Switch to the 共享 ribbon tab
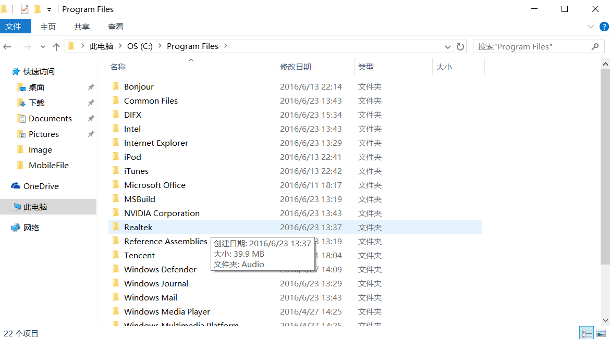The height and width of the screenshot is (339, 610). point(82,27)
